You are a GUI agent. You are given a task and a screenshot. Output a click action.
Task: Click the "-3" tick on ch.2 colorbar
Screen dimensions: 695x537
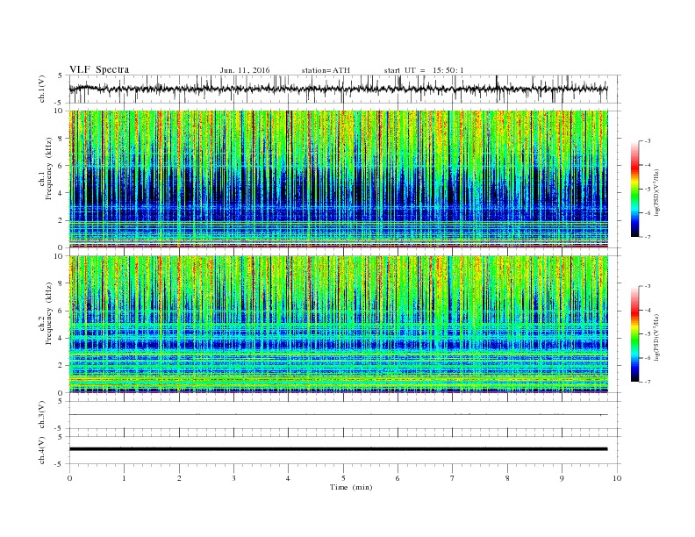tap(648, 286)
